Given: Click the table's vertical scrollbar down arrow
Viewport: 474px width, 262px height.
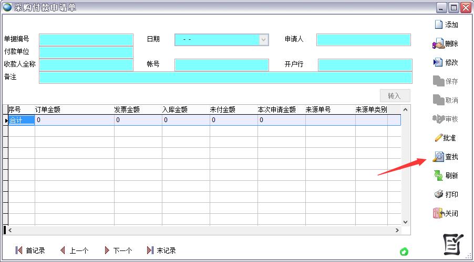Looking at the screenshot, I should (x=405, y=222).
